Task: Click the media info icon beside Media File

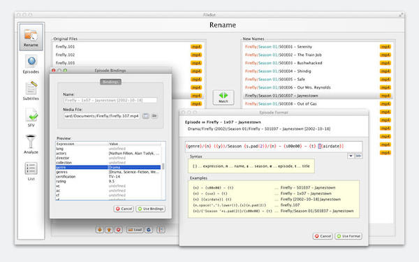Action: pos(146,116)
